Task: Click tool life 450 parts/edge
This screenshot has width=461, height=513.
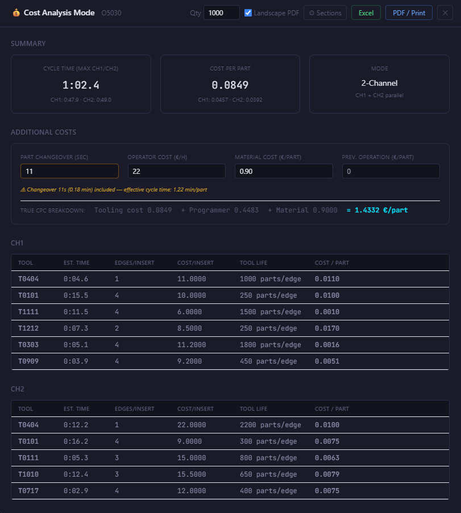Action: (x=268, y=361)
